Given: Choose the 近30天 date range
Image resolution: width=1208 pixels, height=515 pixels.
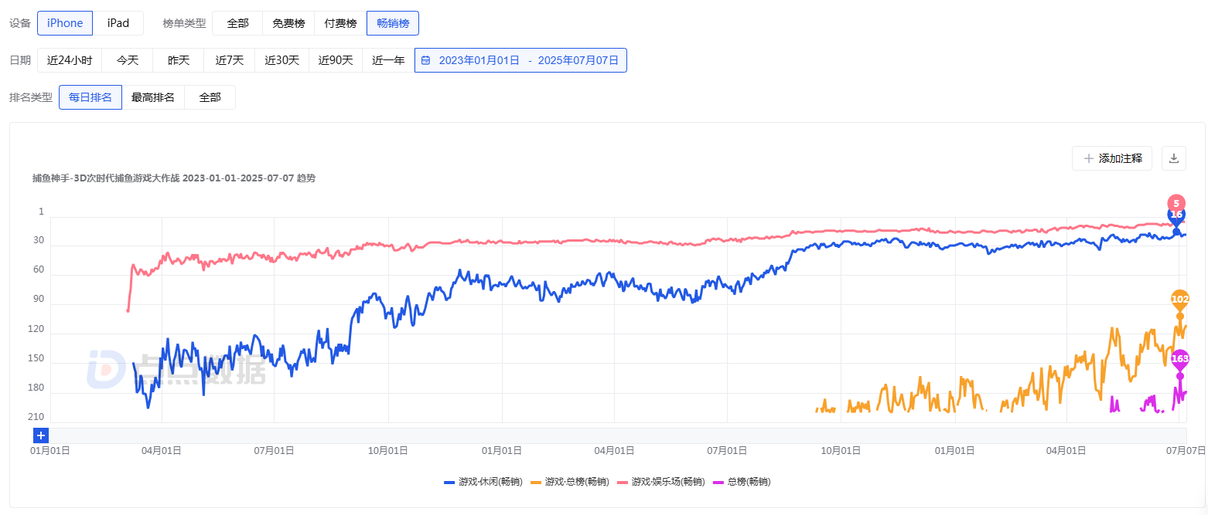Looking at the screenshot, I should point(282,60).
